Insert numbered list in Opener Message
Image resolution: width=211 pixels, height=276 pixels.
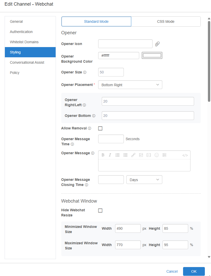point(117,155)
